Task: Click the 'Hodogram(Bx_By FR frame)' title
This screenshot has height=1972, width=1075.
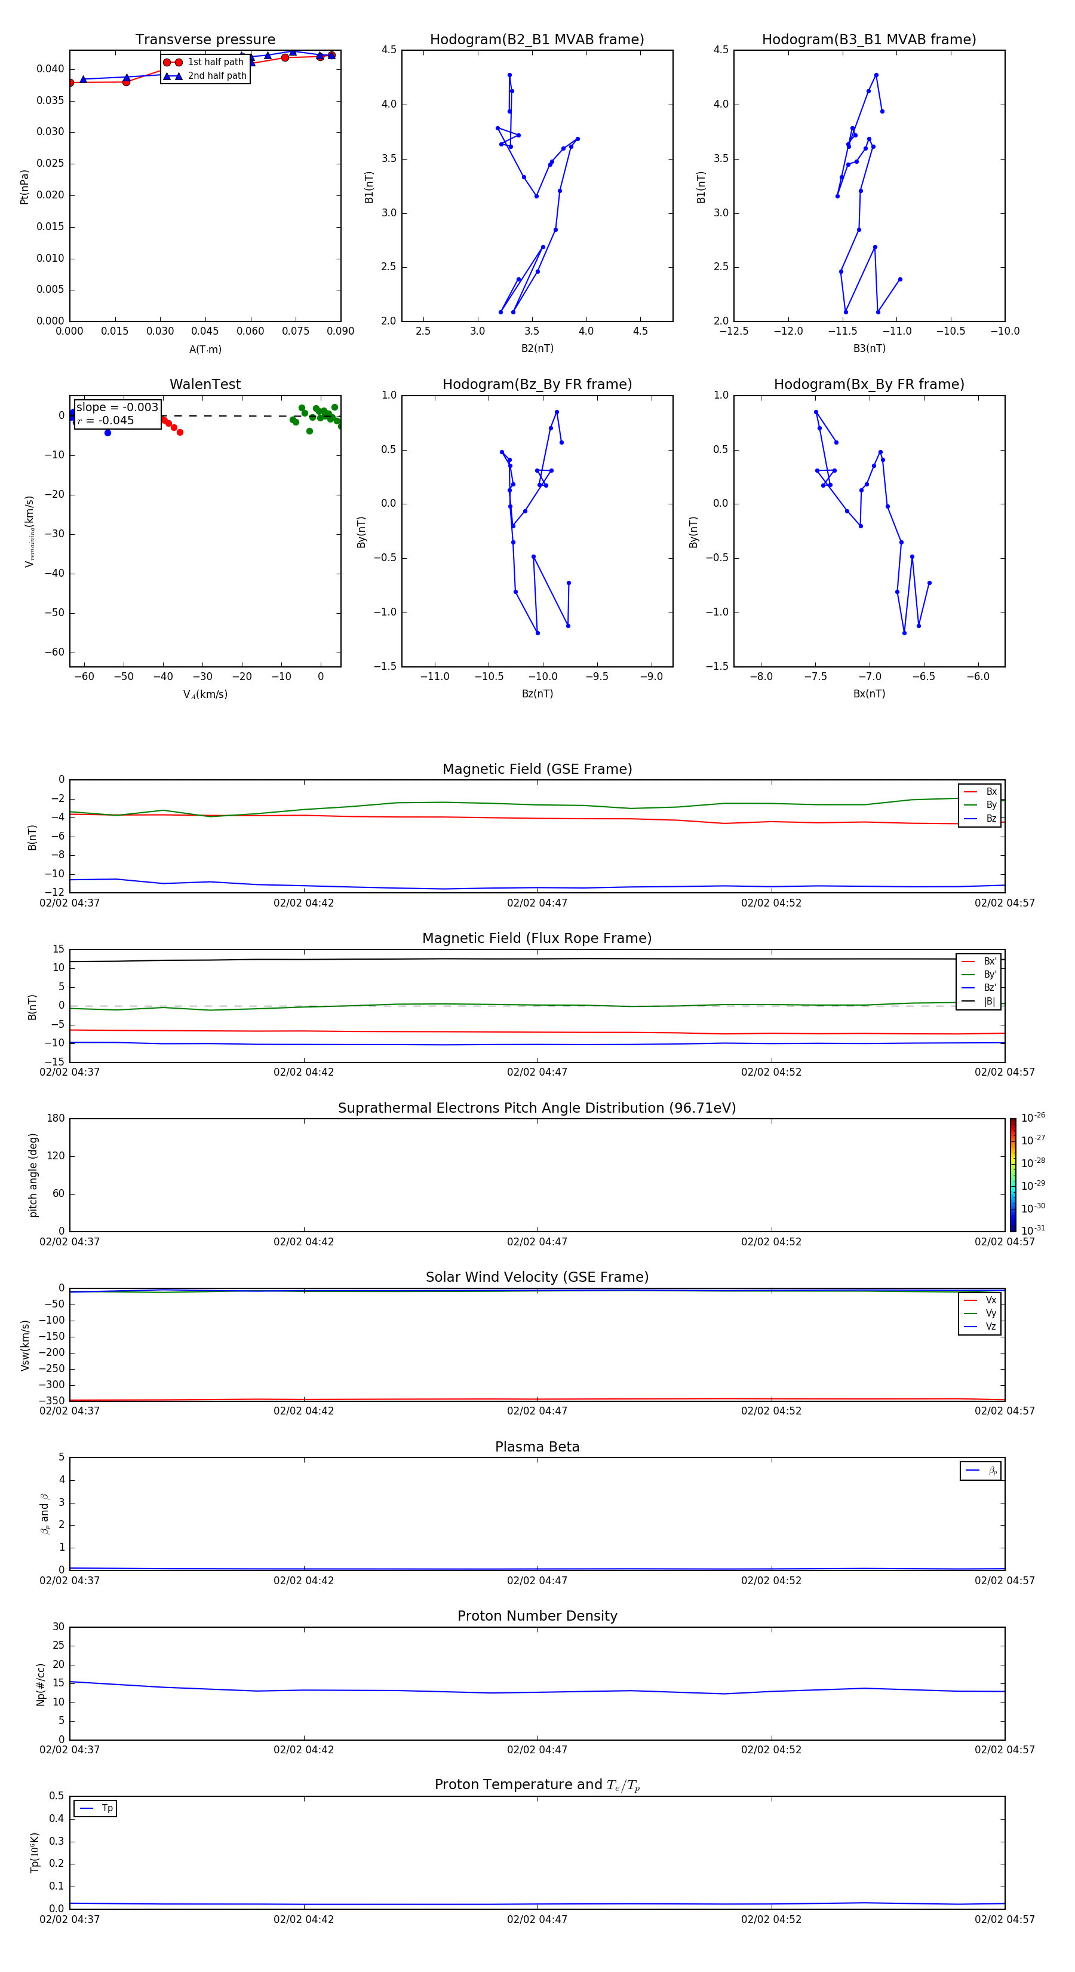Action: pos(869,384)
